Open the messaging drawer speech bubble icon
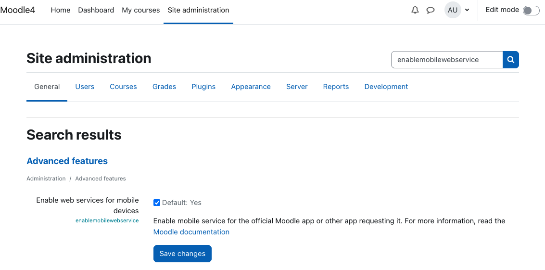Viewport: 545px width, 270px height. 431,10
